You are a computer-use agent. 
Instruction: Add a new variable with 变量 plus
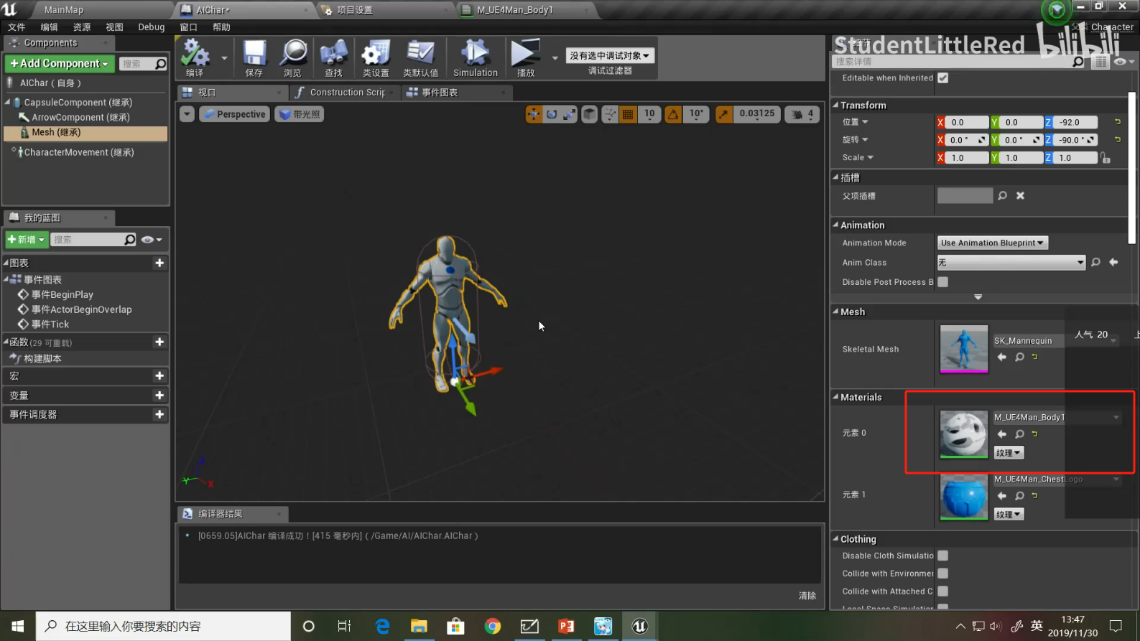pyautogui.click(x=159, y=395)
